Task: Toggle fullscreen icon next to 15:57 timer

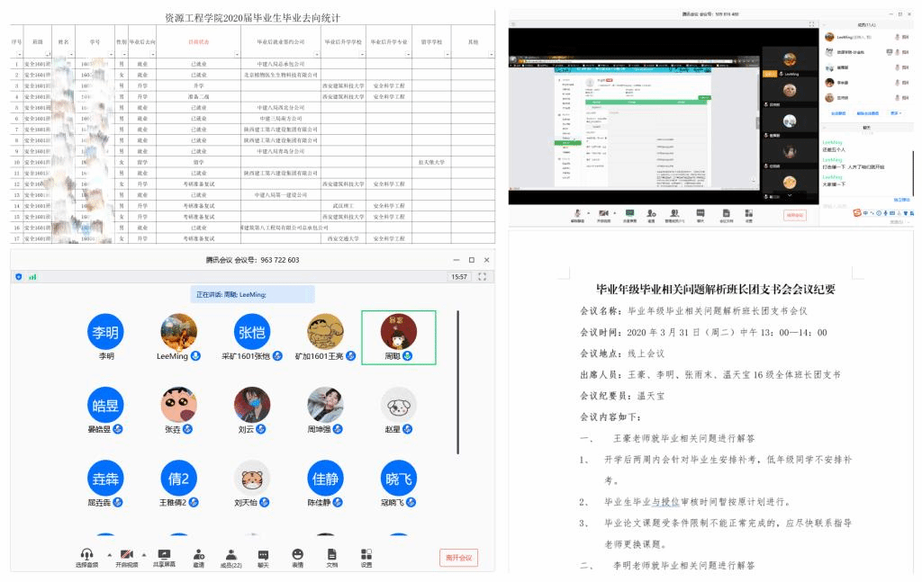Action: click(482, 277)
